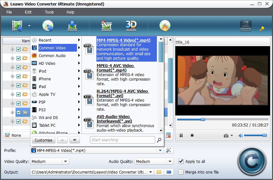This screenshot has width=273, height=180.
Task: Click the profile settings wrench icon
Action: click(169, 150)
